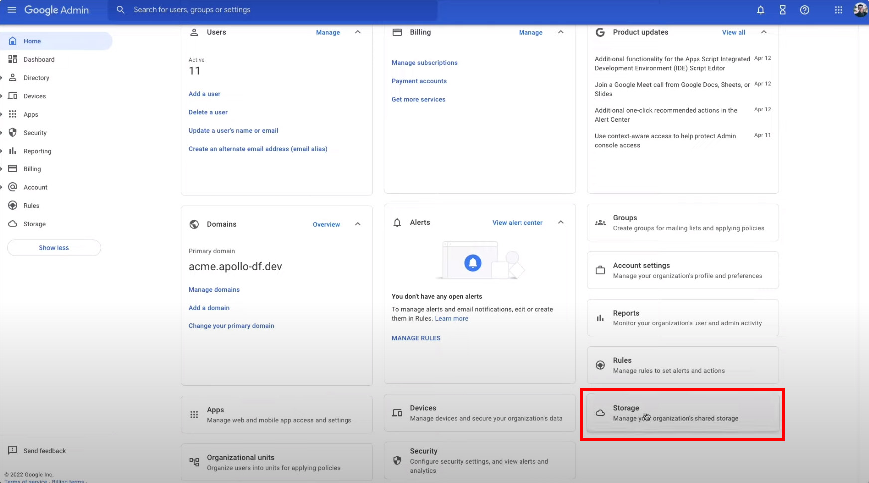Click the Dashboard sidebar icon

[13, 59]
